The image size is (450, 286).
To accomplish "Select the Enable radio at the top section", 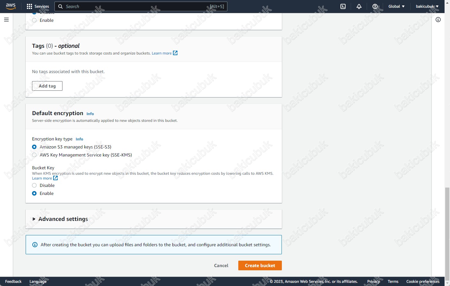I will pyautogui.click(x=34, y=20).
